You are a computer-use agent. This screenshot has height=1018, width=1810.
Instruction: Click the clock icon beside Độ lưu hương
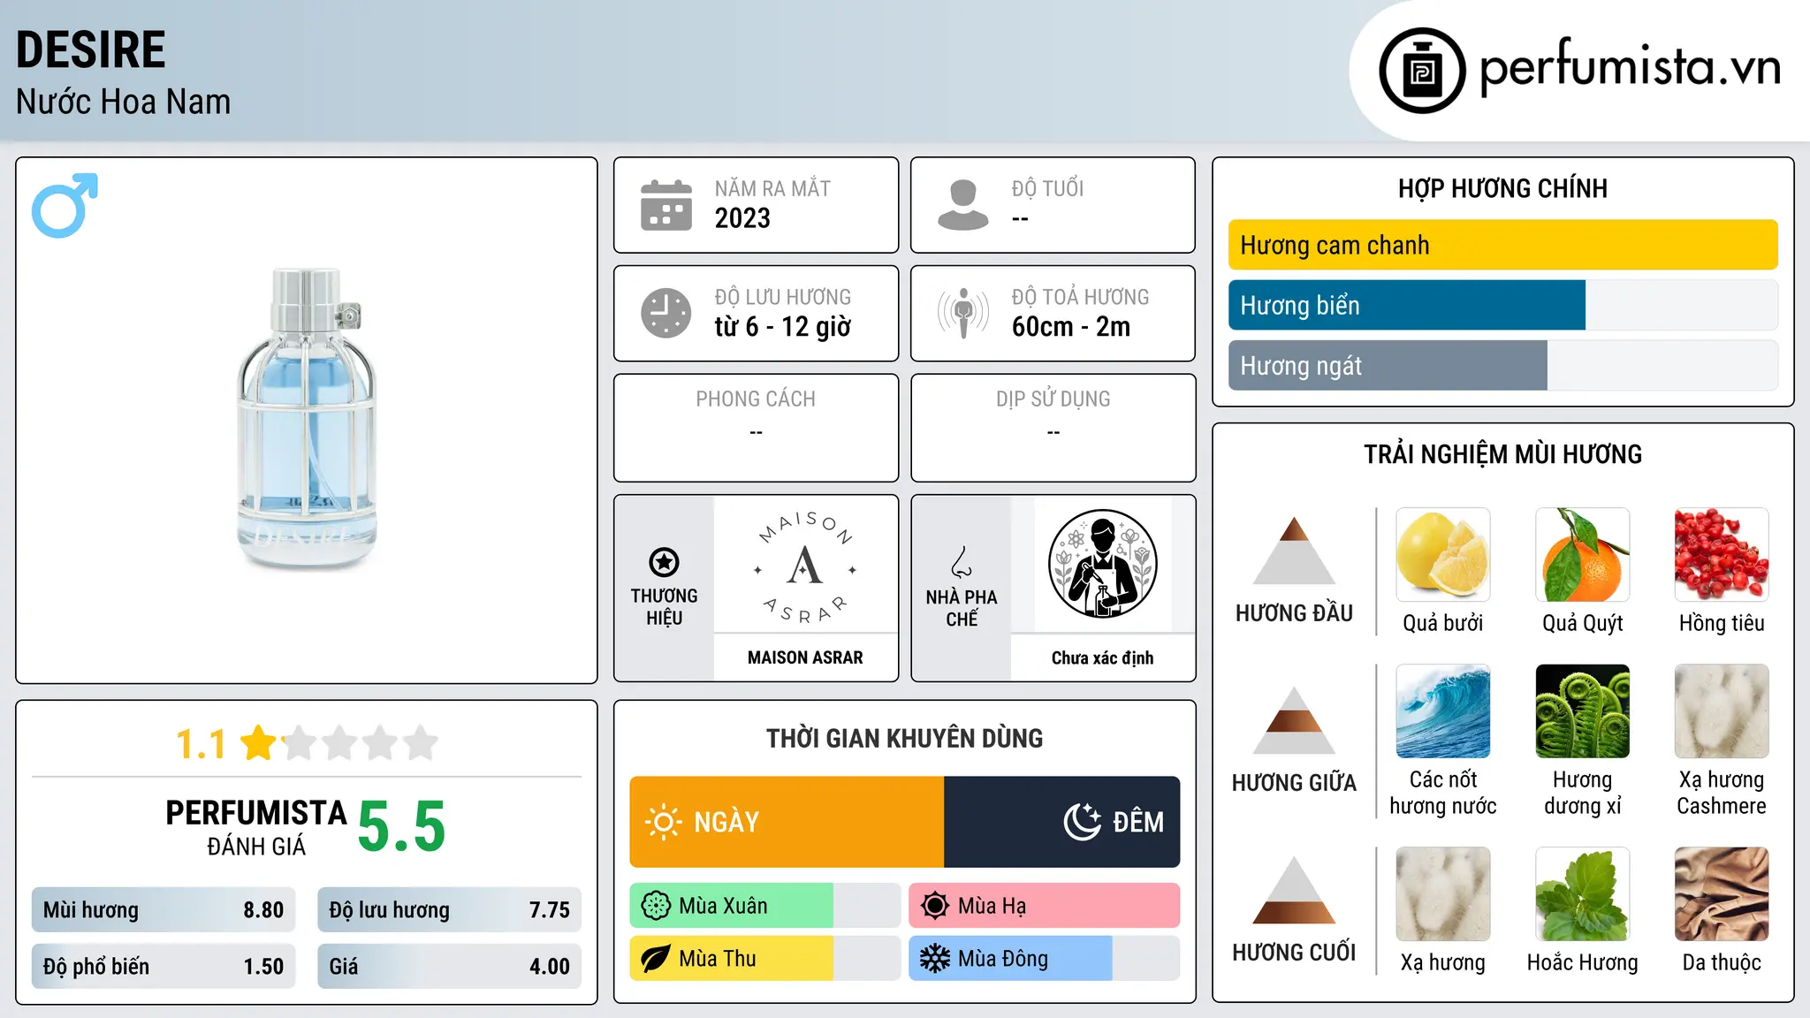666,313
